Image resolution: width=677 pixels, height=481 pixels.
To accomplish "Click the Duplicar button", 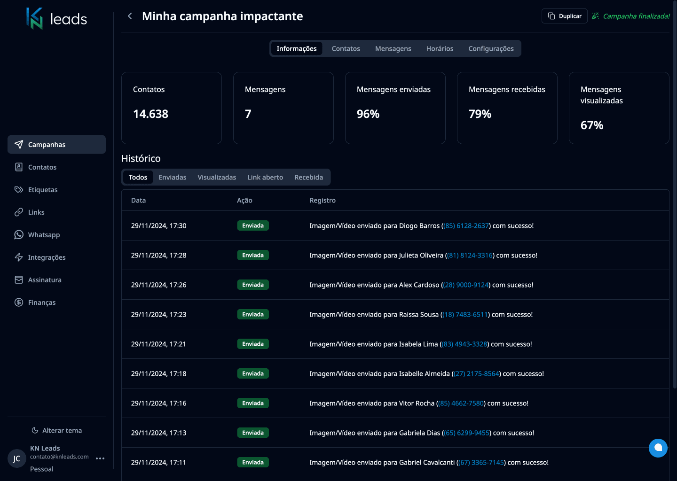I will click(565, 16).
